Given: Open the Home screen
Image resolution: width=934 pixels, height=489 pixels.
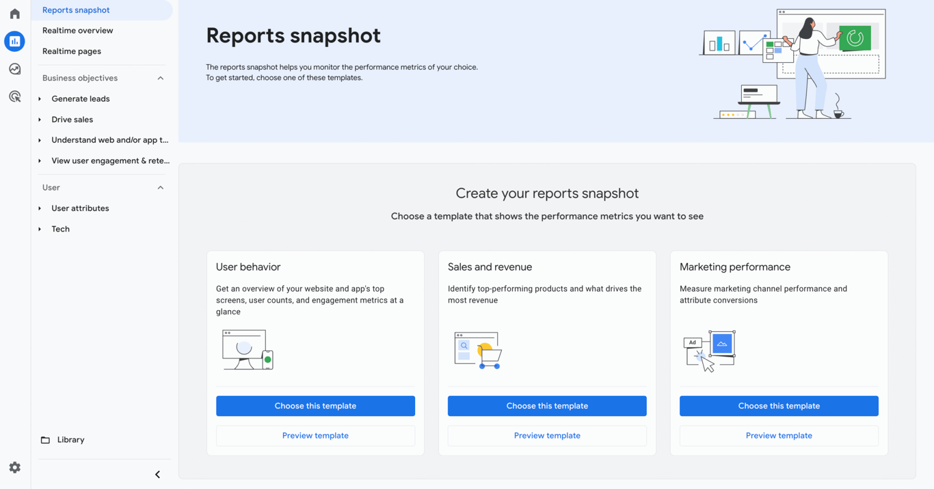Looking at the screenshot, I should pyautogui.click(x=14, y=13).
